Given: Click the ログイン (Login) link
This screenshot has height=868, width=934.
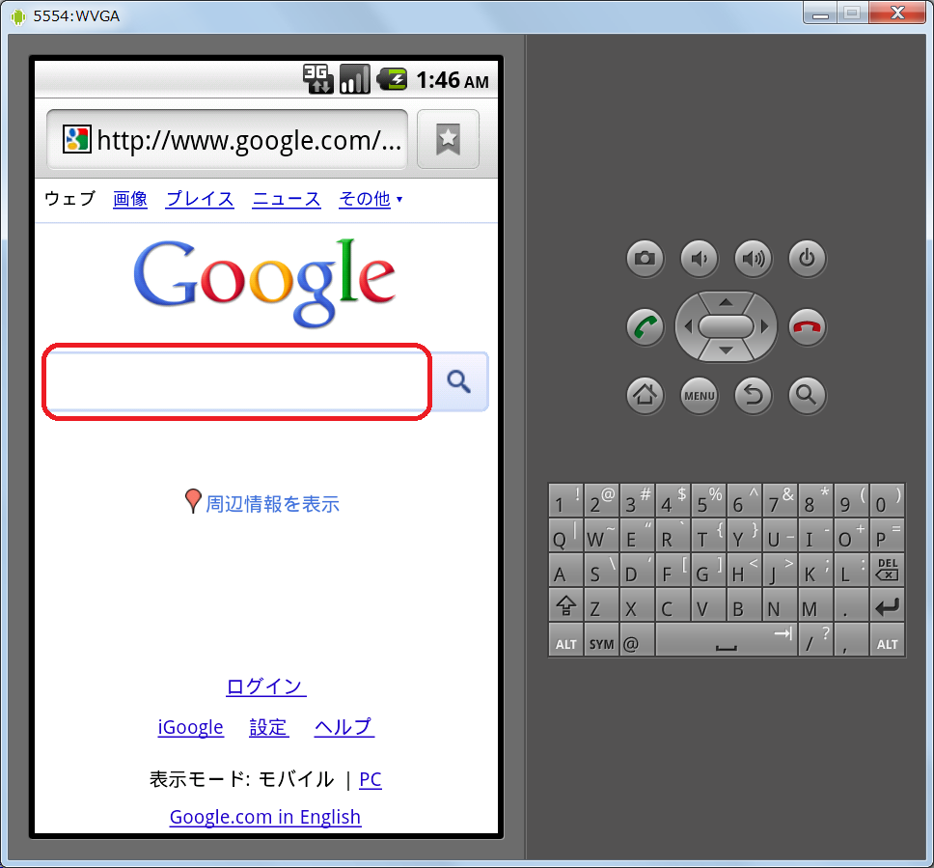Looking at the screenshot, I should coord(265,686).
